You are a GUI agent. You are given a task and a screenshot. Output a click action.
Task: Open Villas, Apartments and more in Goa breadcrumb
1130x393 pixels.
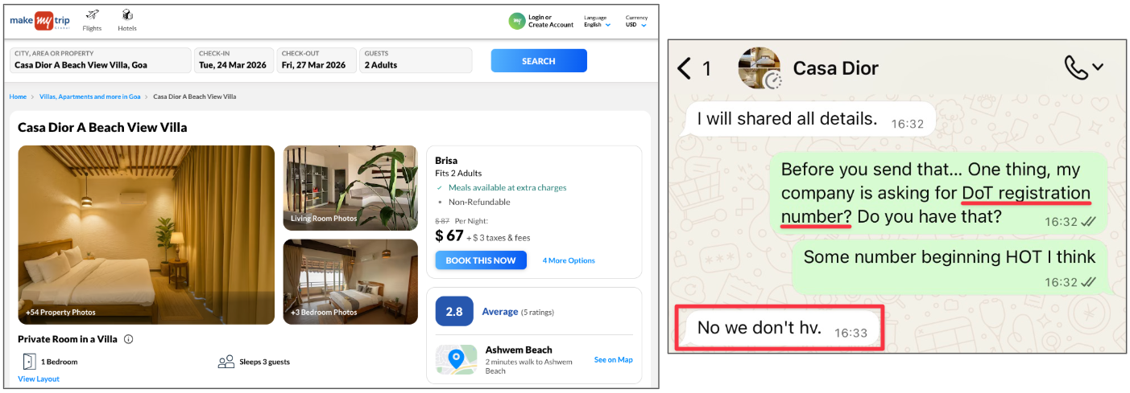click(x=90, y=96)
